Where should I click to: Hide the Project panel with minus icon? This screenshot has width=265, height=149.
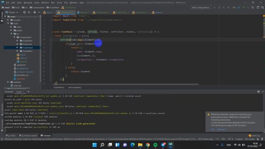tap(39, 12)
